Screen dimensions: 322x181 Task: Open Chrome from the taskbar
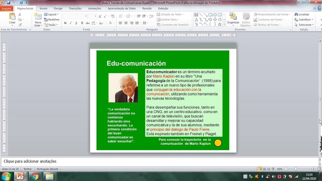coord(35,176)
